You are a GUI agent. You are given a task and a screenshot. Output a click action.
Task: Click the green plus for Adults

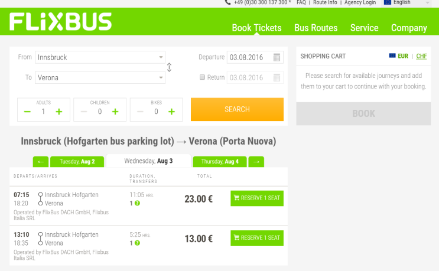[x=58, y=112]
